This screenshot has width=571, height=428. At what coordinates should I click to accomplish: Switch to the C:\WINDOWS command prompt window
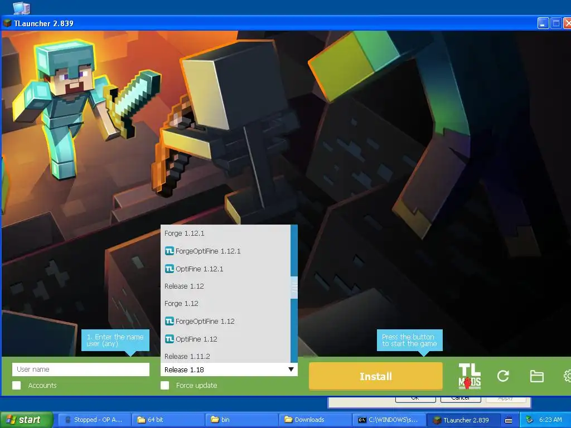point(388,420)
